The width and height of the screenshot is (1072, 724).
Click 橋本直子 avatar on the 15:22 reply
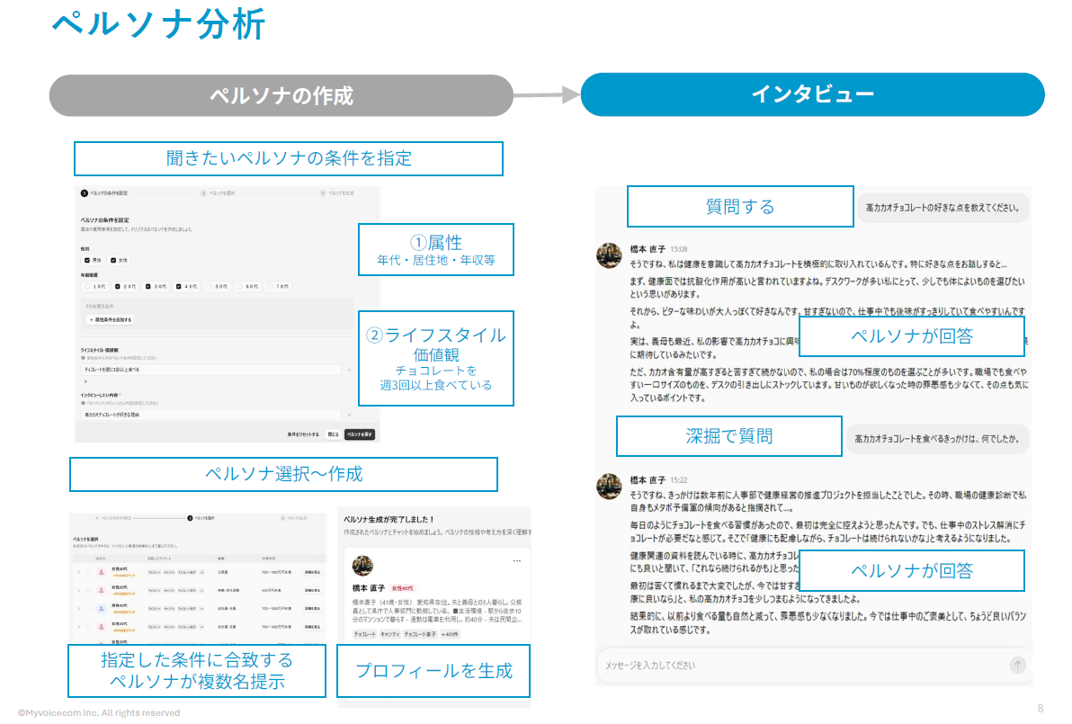tap(609, 487)
